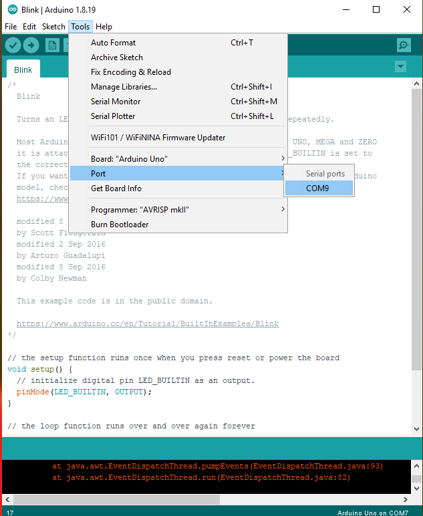The image size is (423, 516).
Task: Select the Blink sketch tab
Action: click(x=23, y=69)
